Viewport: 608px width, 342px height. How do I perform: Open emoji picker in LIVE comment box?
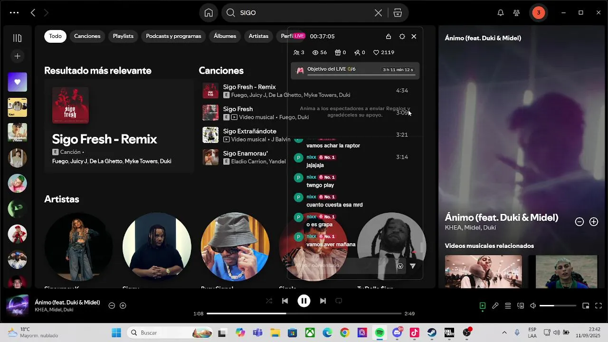[x=400, y=266]
